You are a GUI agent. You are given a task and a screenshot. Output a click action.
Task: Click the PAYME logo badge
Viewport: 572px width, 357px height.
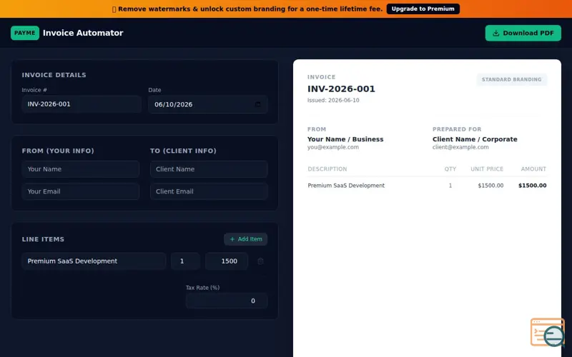pyautogui.click(x=25, y=33)
